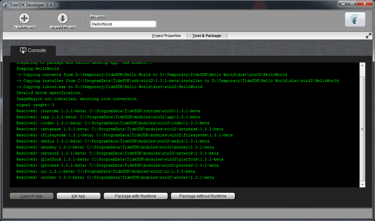This screenshot has width=375, height=221.
Task: Click the 'Resolved: (monkey 1.3.1-beta)' line
Action: click(115, 147)
